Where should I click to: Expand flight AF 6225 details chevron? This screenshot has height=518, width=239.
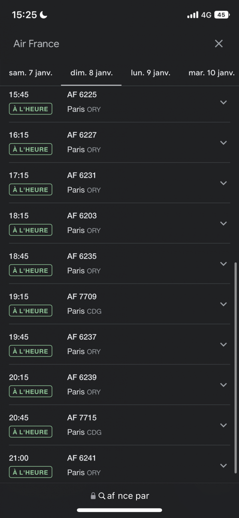224,102
